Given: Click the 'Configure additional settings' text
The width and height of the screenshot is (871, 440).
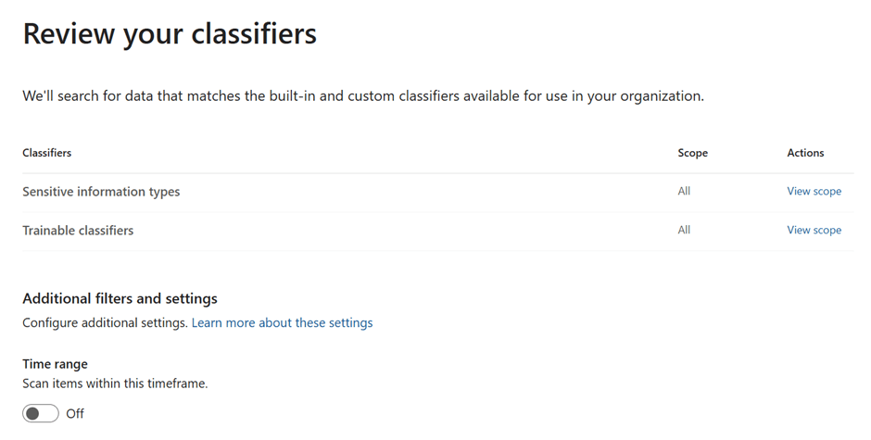Looking at the screenshot, I should point(106,323).
